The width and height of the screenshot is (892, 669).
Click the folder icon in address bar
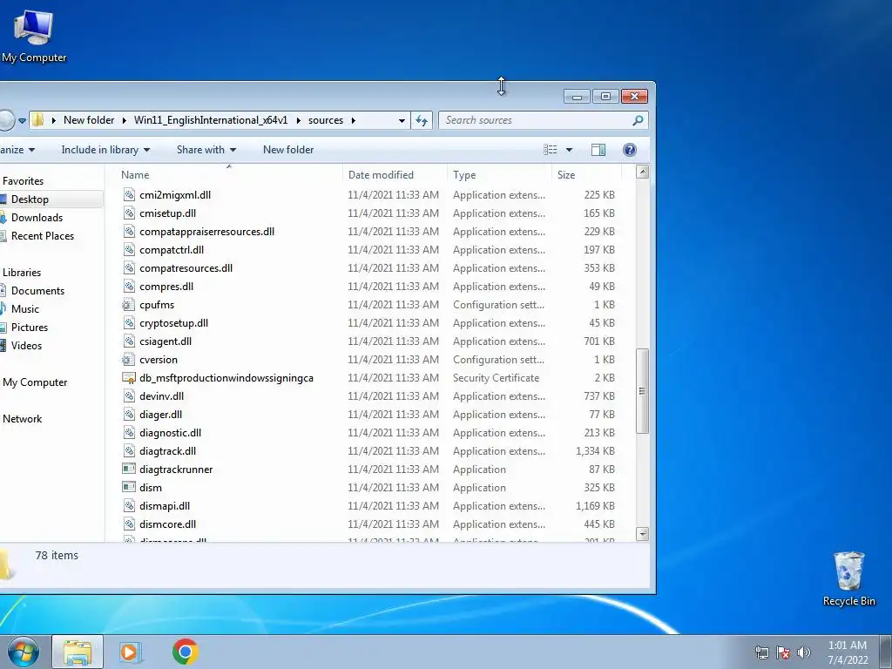coord(38,120)
